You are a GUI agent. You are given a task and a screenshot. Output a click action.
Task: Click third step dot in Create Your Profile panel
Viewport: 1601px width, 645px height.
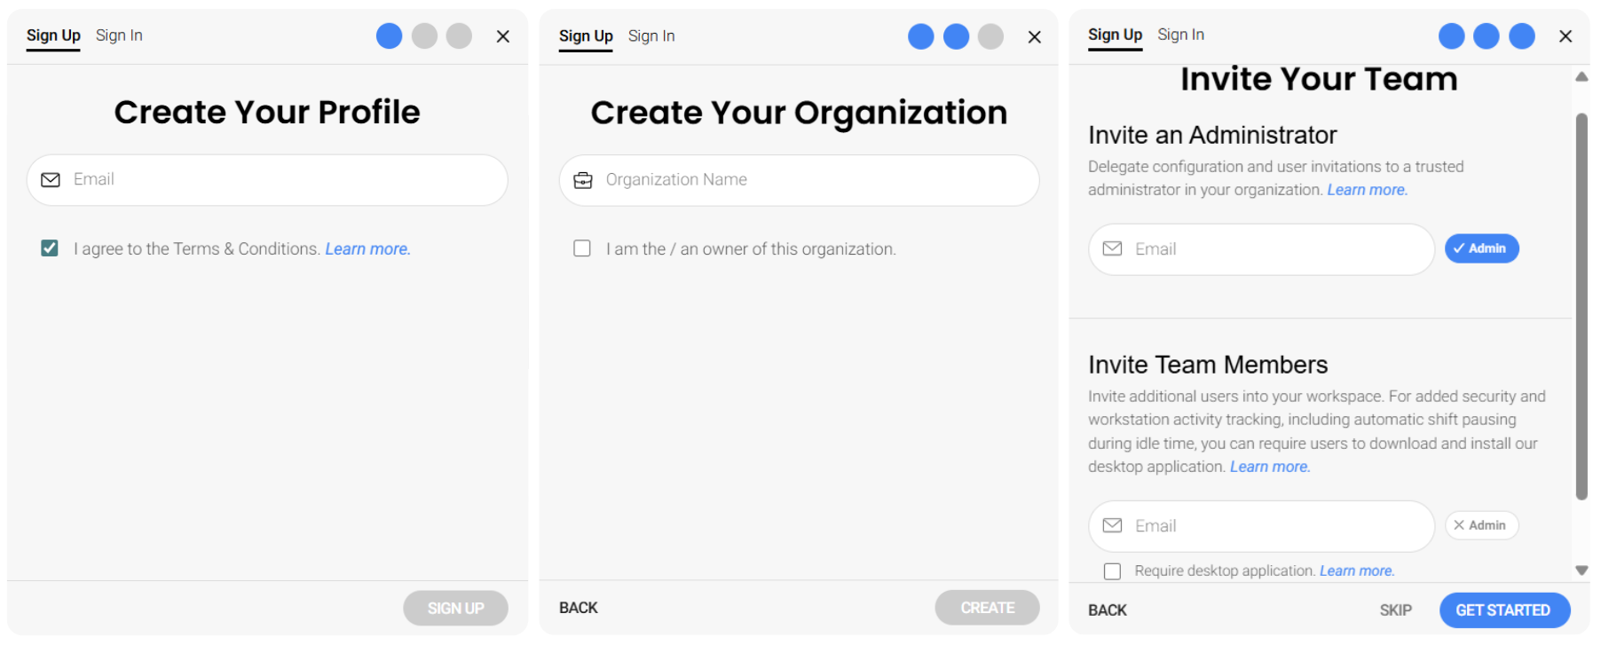coord(459,36)
